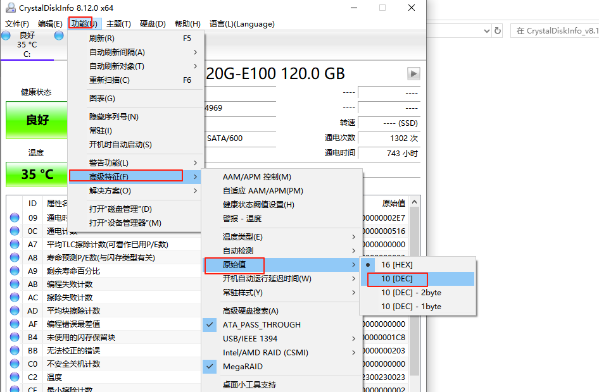Click the 原始值 column header

tap(393, 203)
